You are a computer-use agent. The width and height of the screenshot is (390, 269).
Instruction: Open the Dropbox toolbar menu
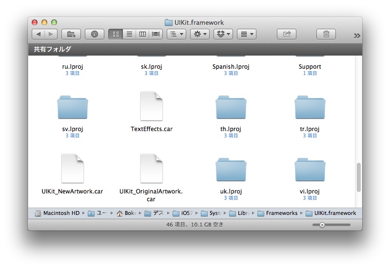point(223,34)
